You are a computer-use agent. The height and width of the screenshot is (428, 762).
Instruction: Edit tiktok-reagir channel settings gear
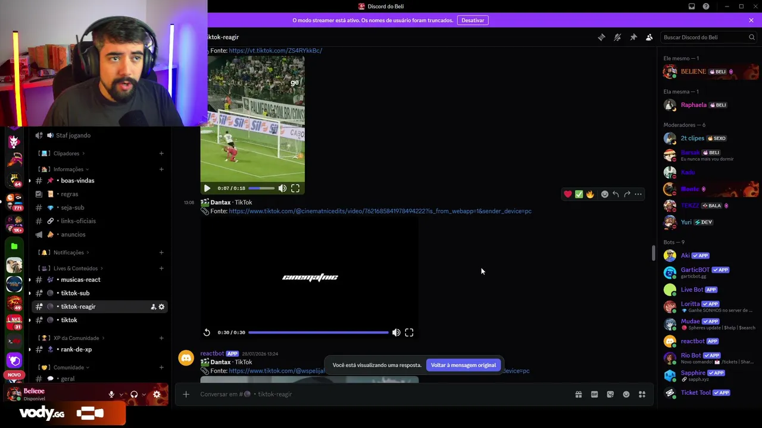pyautogui.click(x=161, y=307)
